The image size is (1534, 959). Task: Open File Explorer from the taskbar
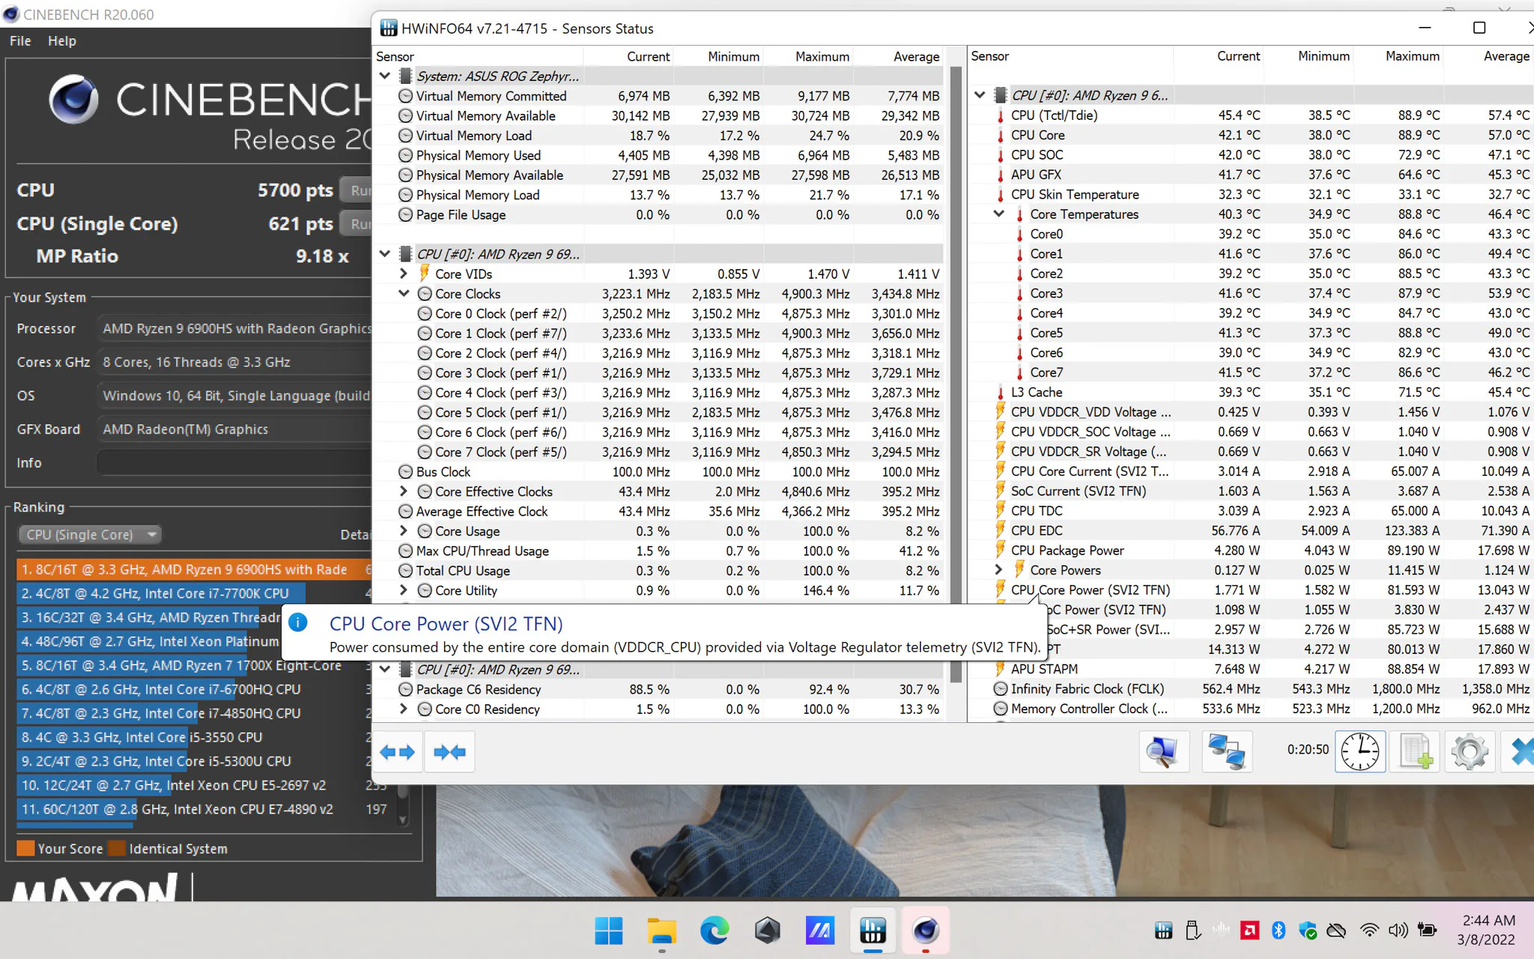[x=661, y=931]
